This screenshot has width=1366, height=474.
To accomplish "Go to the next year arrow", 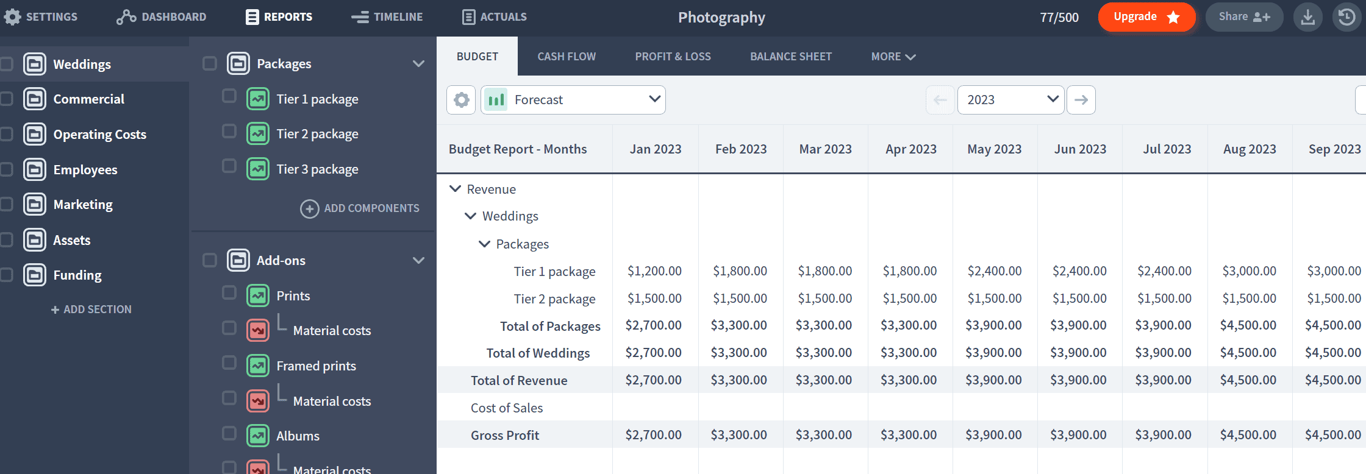I will tap(1081, 99).
